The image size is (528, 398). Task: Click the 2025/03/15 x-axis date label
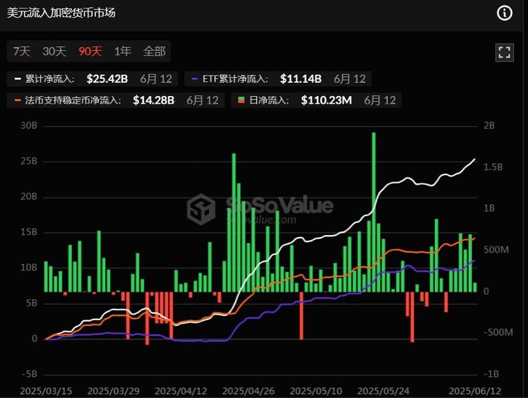[46, 391]
